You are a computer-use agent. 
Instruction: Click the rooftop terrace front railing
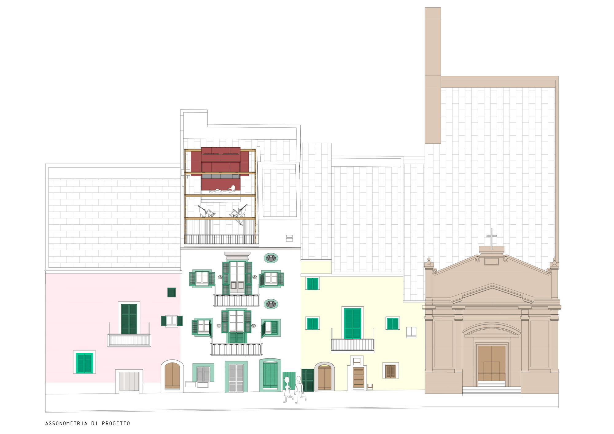point(221,239)
